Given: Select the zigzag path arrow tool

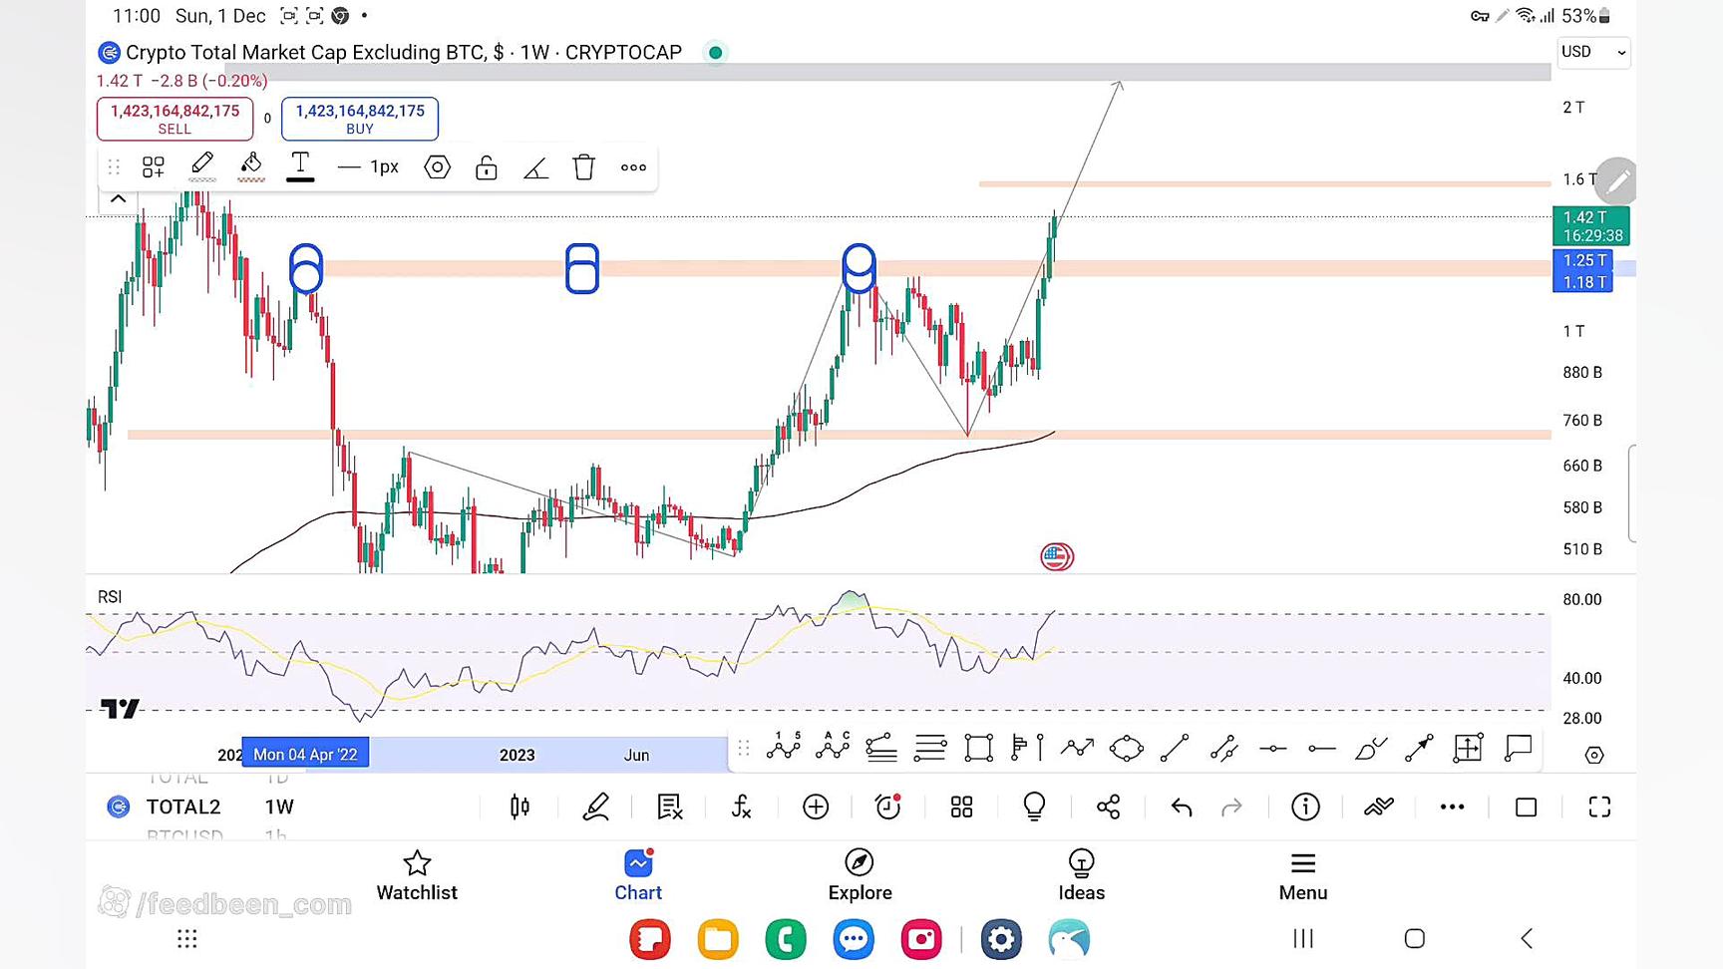Looking at the screenshot, I should [1077, 748].
